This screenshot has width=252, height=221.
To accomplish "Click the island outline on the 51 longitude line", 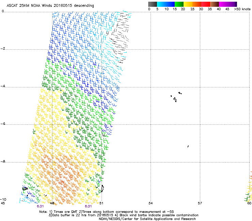I will pos(103,189).
